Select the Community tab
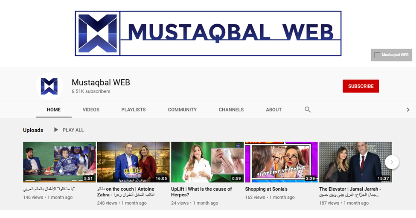416x218 pixels. [x=182, y=110]
